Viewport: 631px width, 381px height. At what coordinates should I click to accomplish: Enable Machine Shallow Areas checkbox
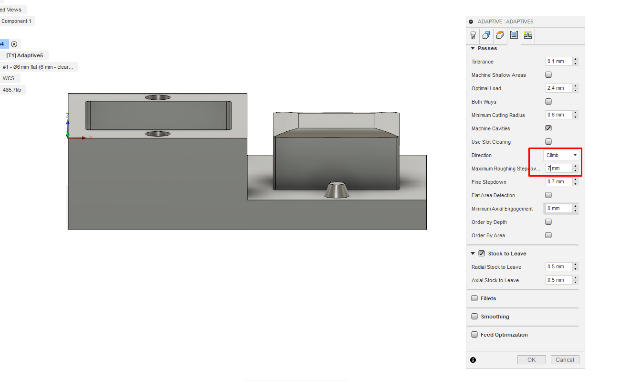point(548,75)
